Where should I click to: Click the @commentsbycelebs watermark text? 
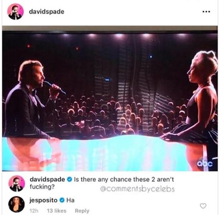[137, 189]
